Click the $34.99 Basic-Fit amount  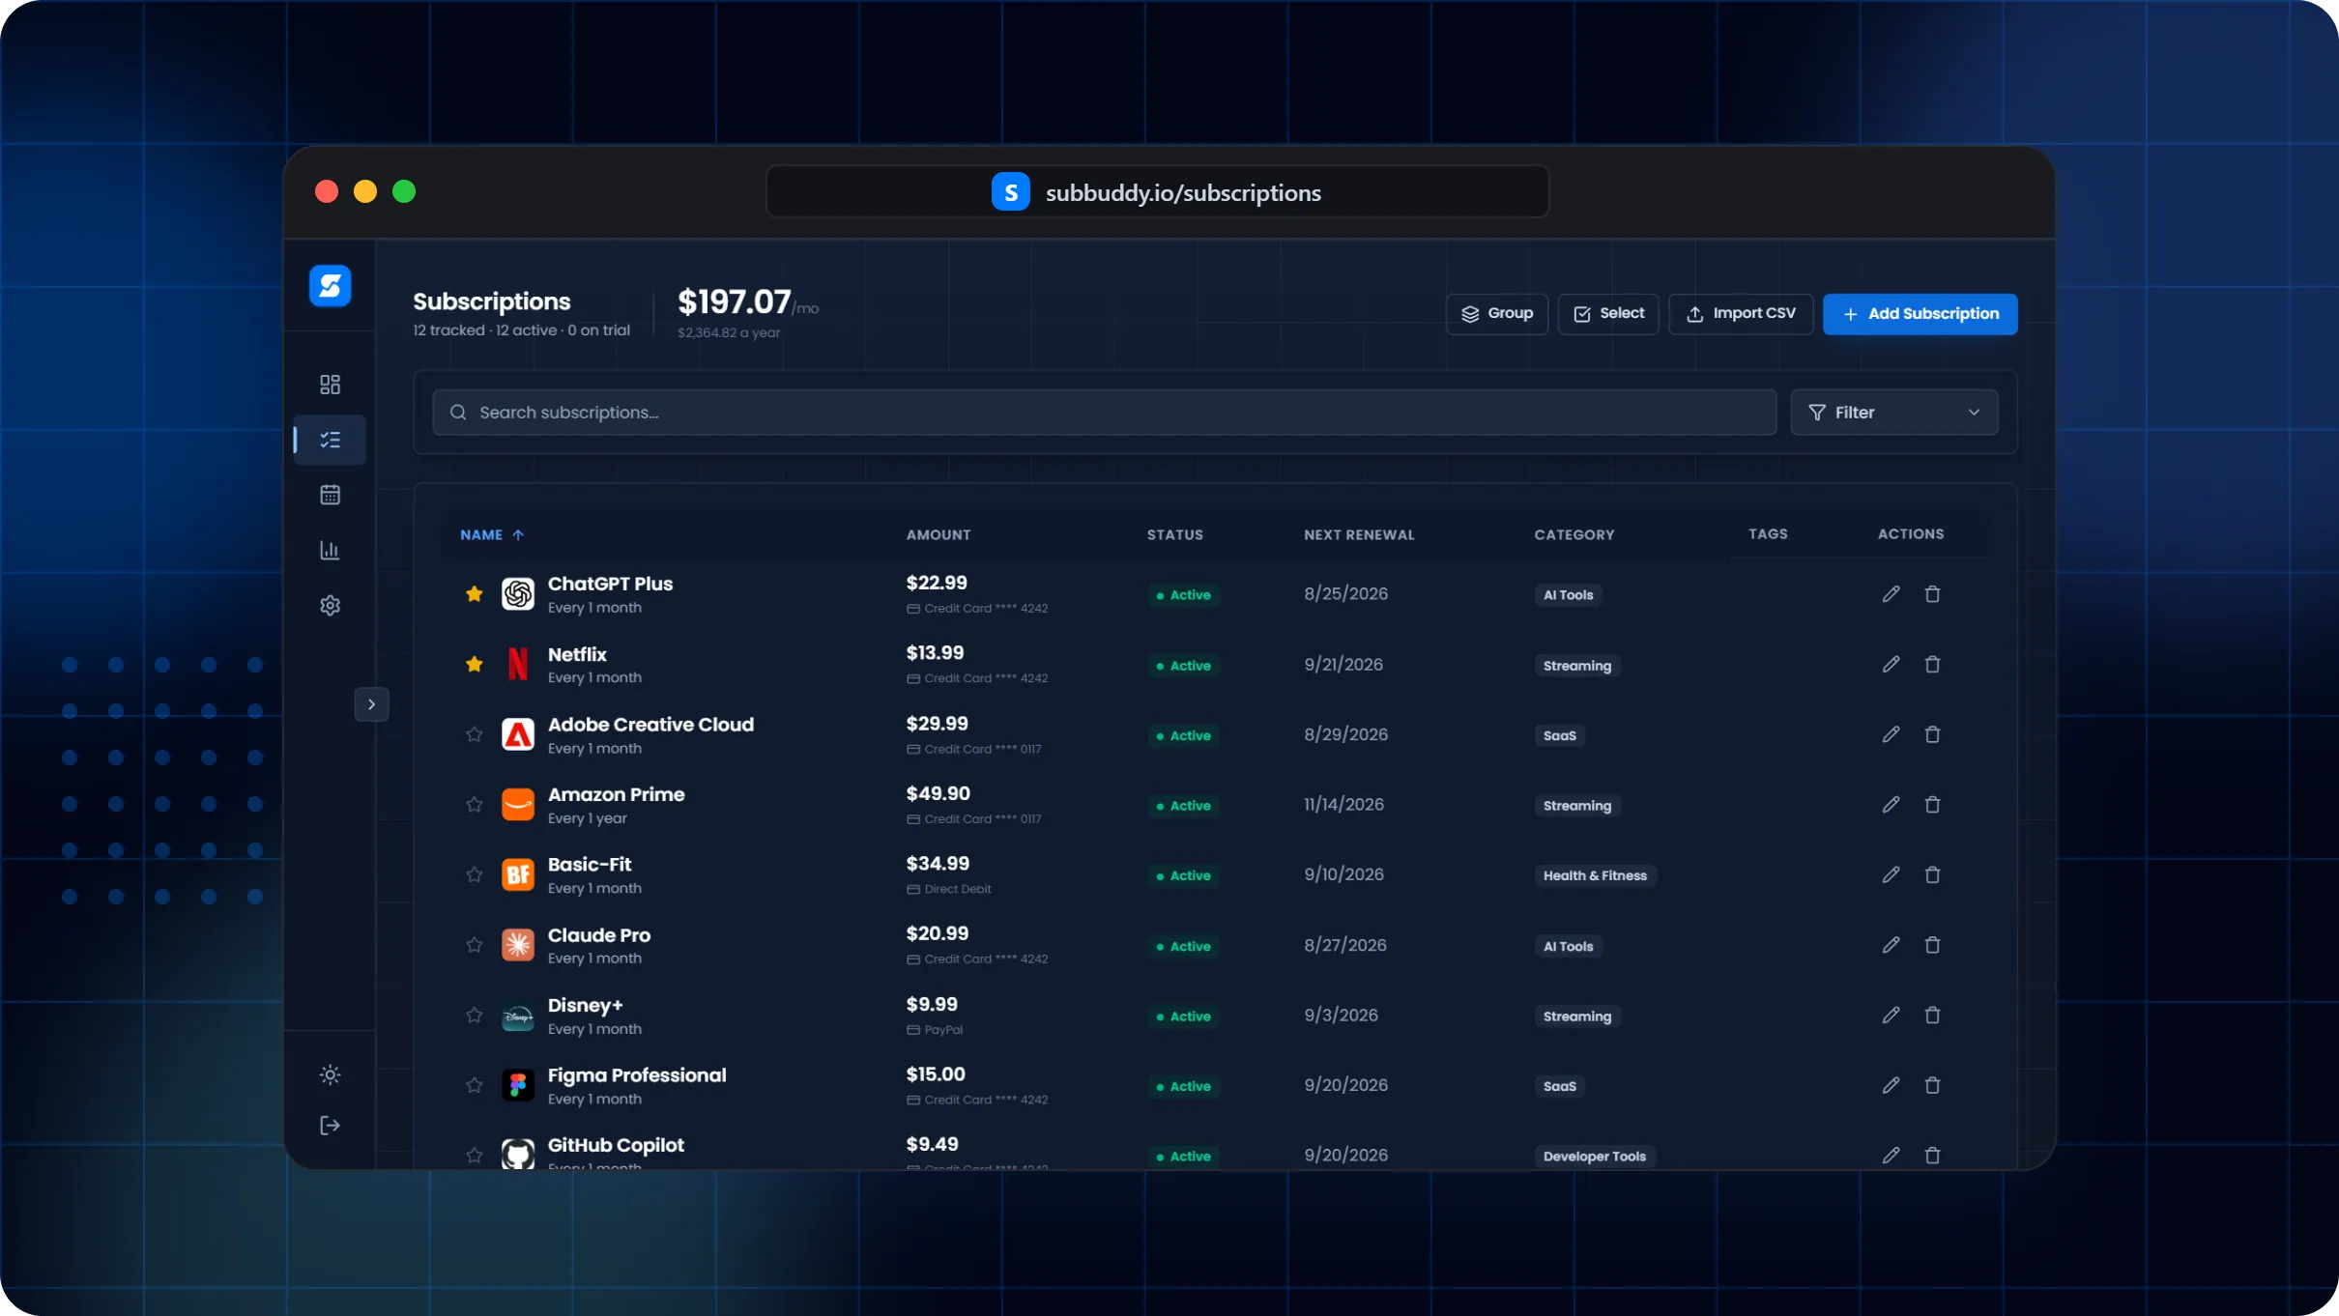(938, 864)
